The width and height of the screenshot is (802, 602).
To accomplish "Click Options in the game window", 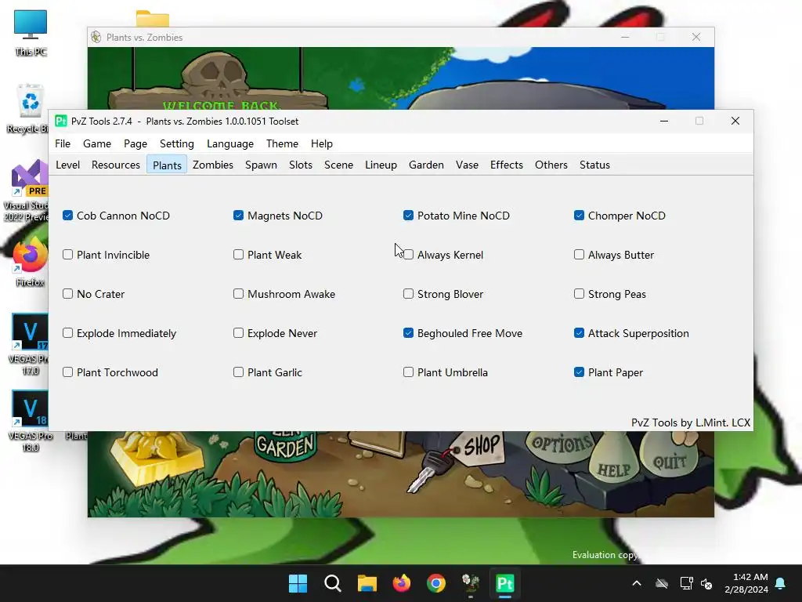I will 562,444.
